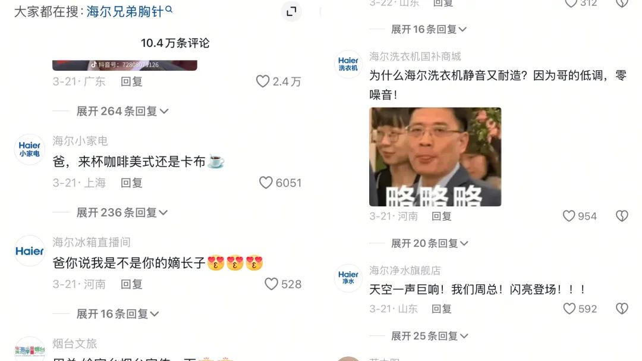Viewport: 642px width, 361px height.
Task: Expand the 236 replies thread
Action: [x=122, y=212]
